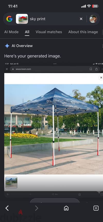Image resolution: width=103 pixels, height=222 pixels.
Task: Share the noon.com page
Action: [97, 69]
